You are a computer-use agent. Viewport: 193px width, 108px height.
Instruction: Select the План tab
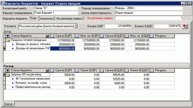click(x=33, y=18)
